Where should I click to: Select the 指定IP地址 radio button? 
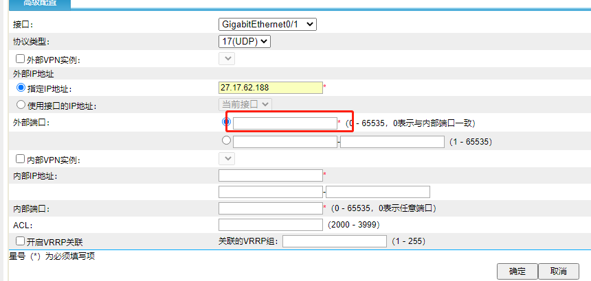(x=21, y=88)
